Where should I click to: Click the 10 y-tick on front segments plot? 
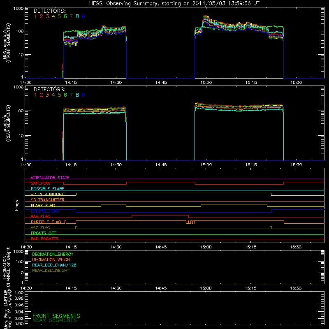21,55
